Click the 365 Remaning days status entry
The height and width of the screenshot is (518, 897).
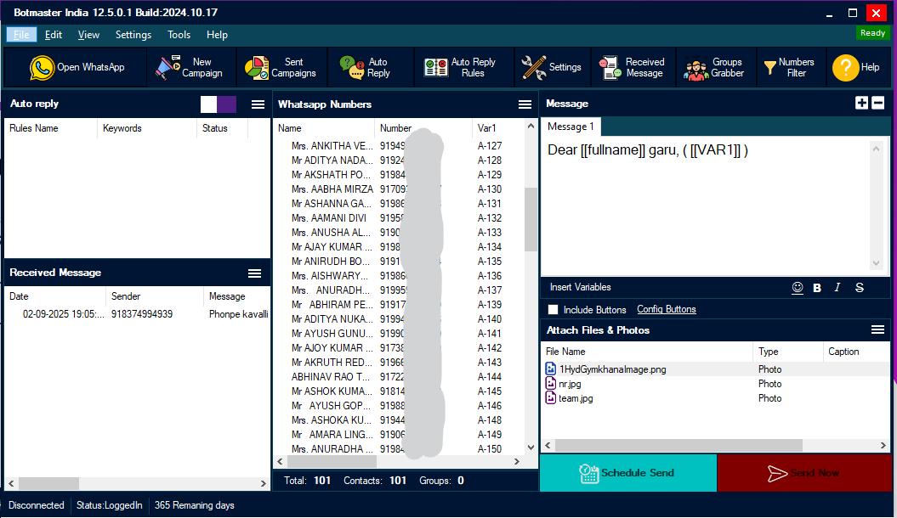(194, 505)
